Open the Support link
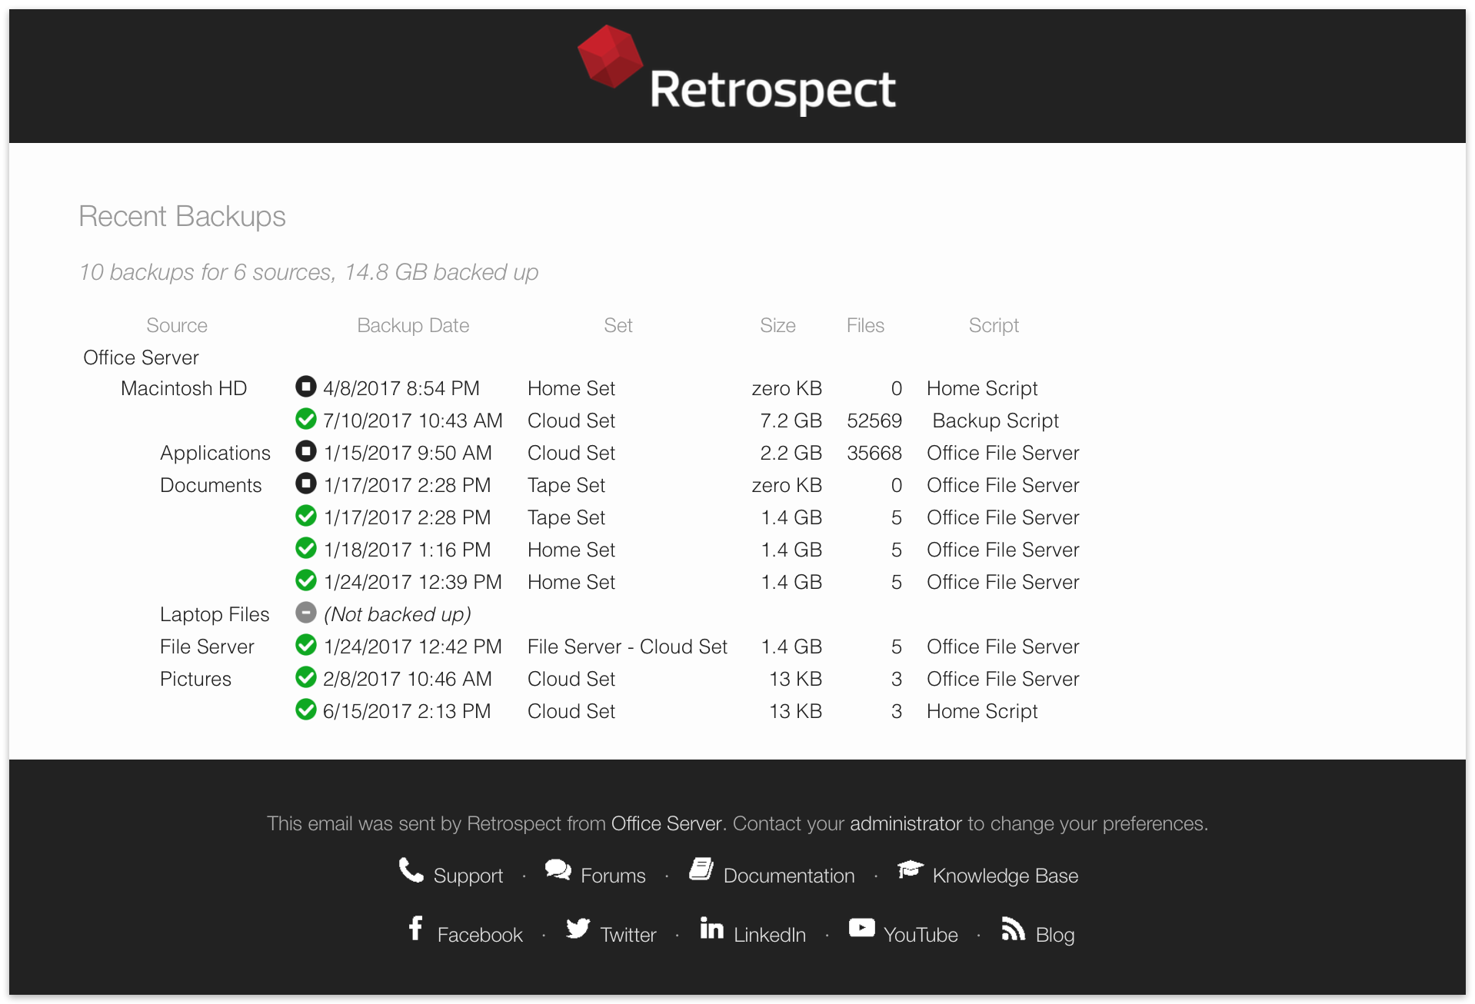 point(468,876)
